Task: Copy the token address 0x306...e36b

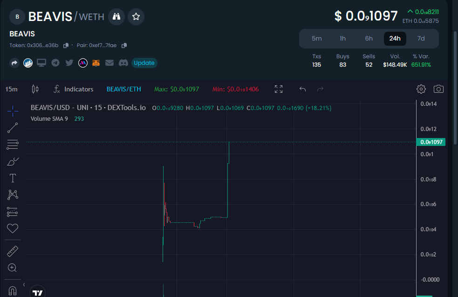Action: click(66, 45)
